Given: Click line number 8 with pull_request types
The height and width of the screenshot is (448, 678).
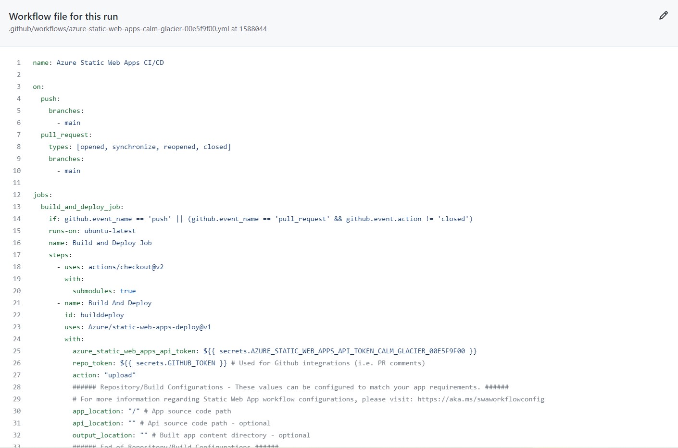Looking at the screenshot, I should (18, 147).
